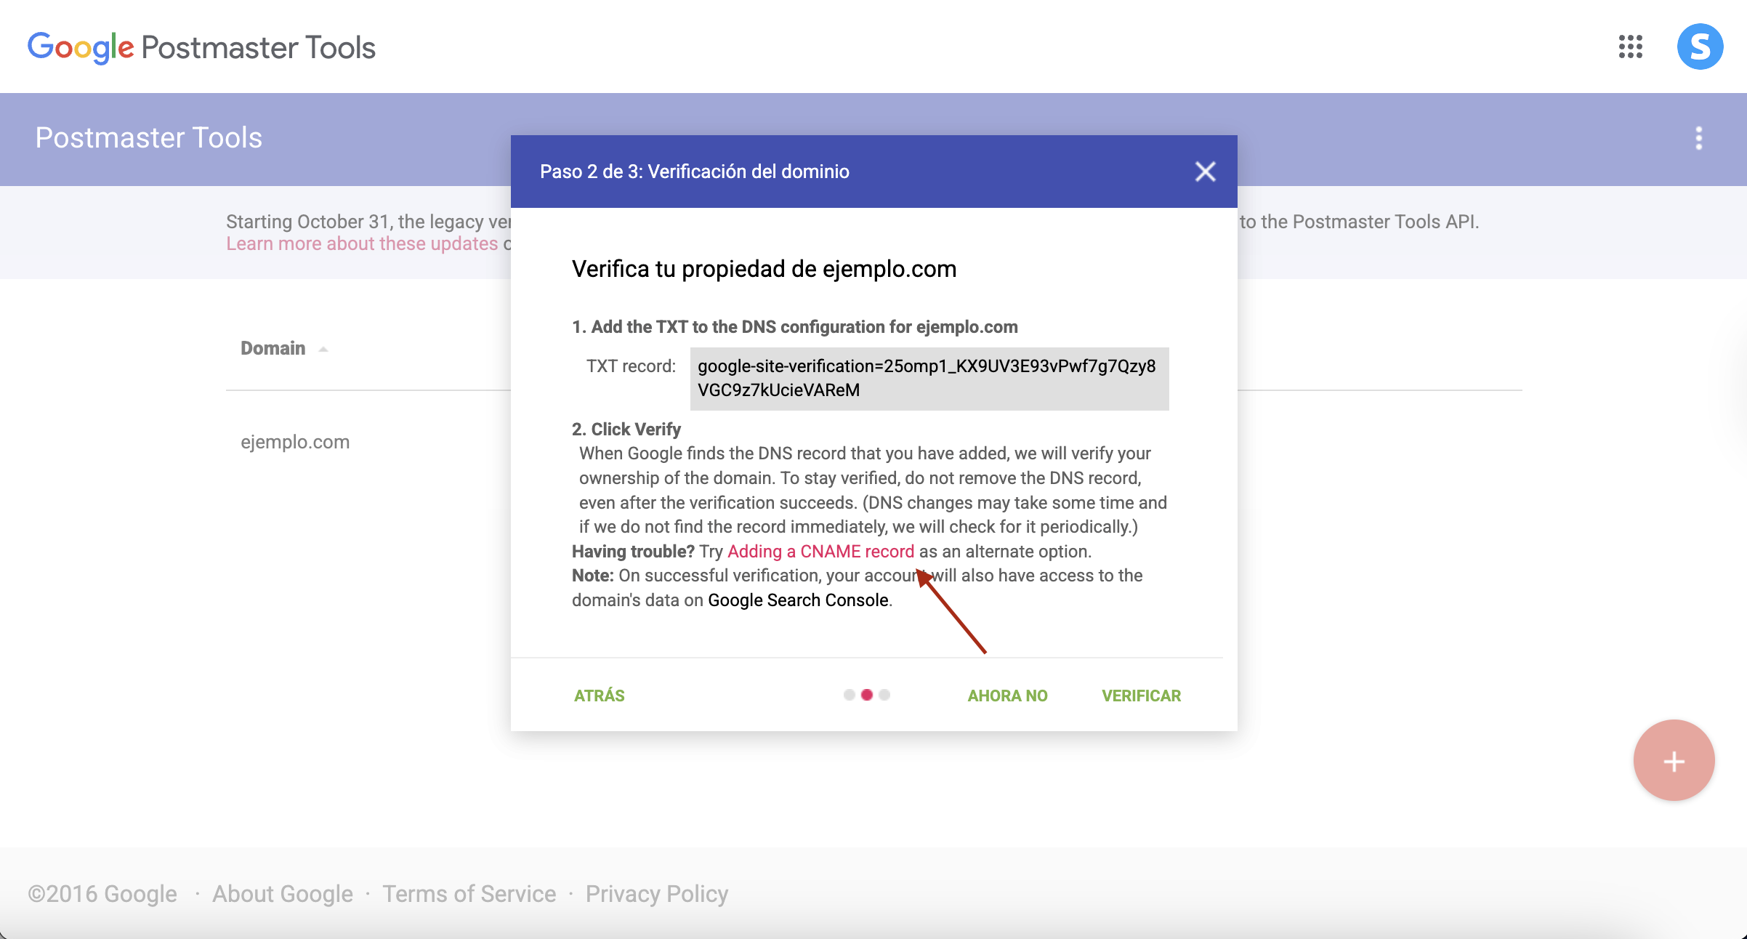Screen dimensions: 1747x939
Task: Select the ejemplo.com domain row
Action: (x=295, y=442)
